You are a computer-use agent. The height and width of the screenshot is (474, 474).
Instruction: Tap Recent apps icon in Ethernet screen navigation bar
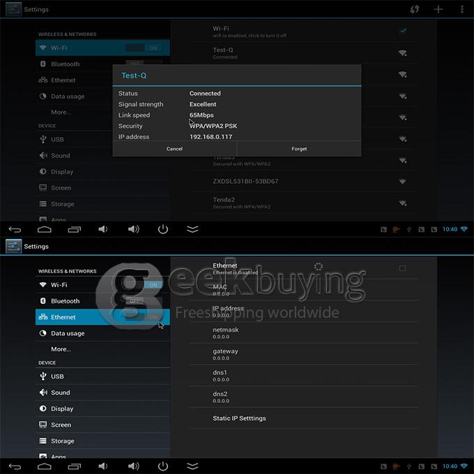(x=75, y=466)
